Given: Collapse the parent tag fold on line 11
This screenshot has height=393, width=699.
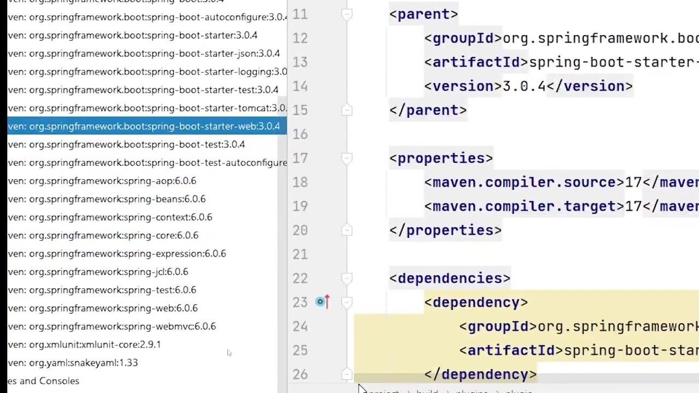Looking at the screenshot, I should (x=347, y=14).
